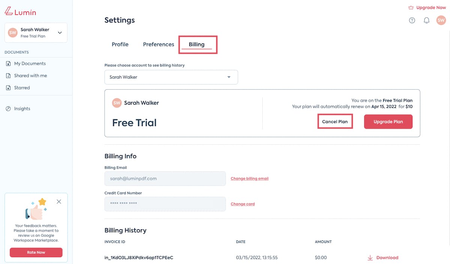Click the Change billing email link
450x264 pixels.
(249, 178)
